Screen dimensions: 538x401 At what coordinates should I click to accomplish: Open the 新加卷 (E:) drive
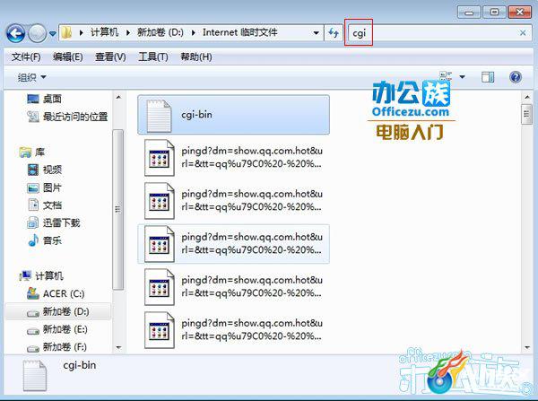tap(65, 329)
